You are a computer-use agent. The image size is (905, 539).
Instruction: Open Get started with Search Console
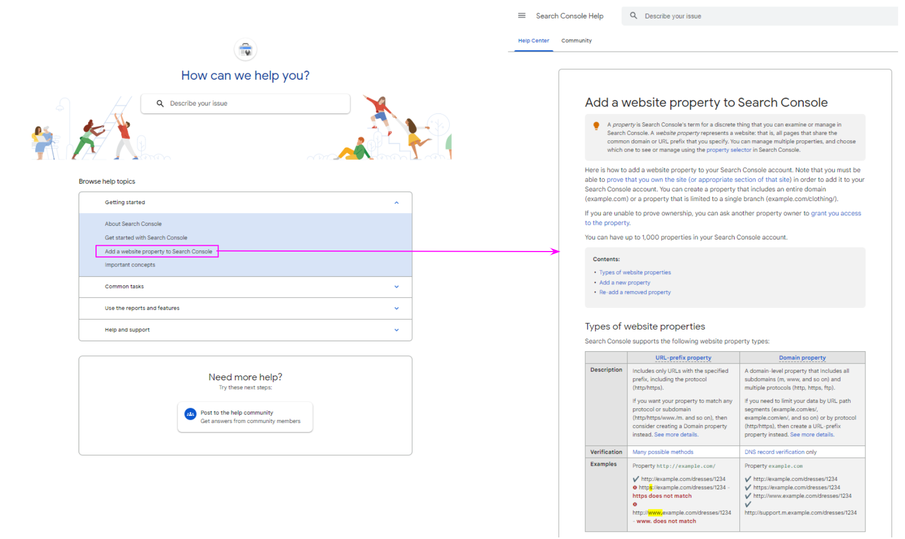(x=146, y=238)
